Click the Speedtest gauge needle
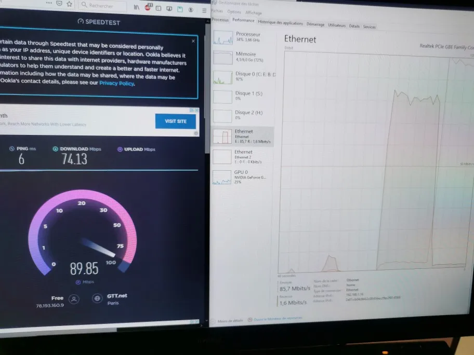The height and width of the screenshot is (355, 474). tap(99, 248)
